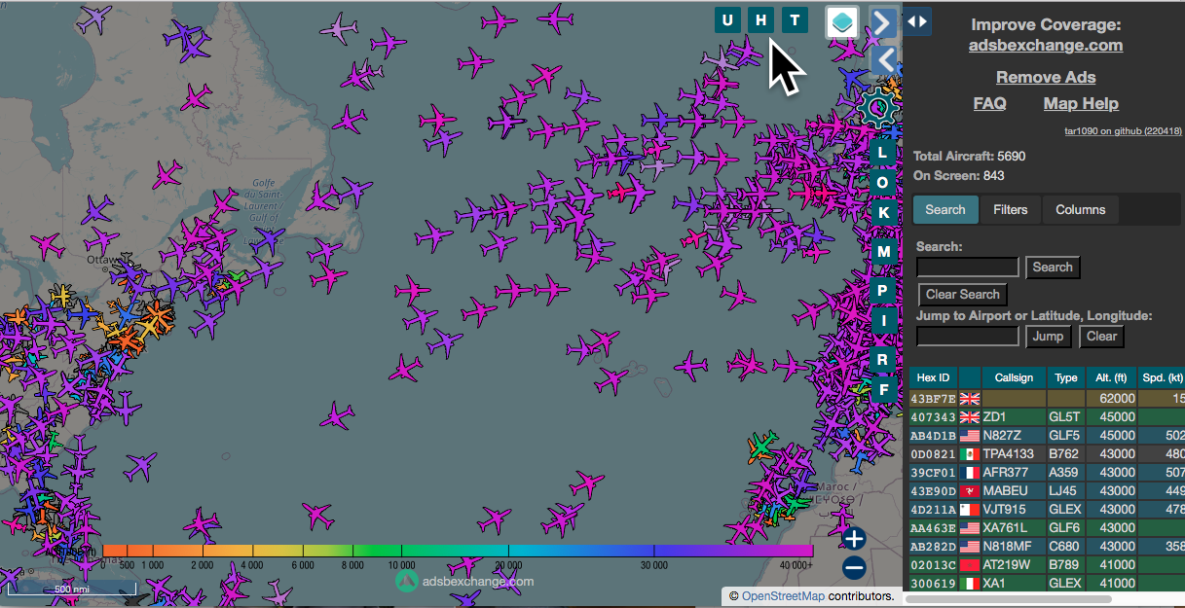Toggle the M map option

[883, 252]
